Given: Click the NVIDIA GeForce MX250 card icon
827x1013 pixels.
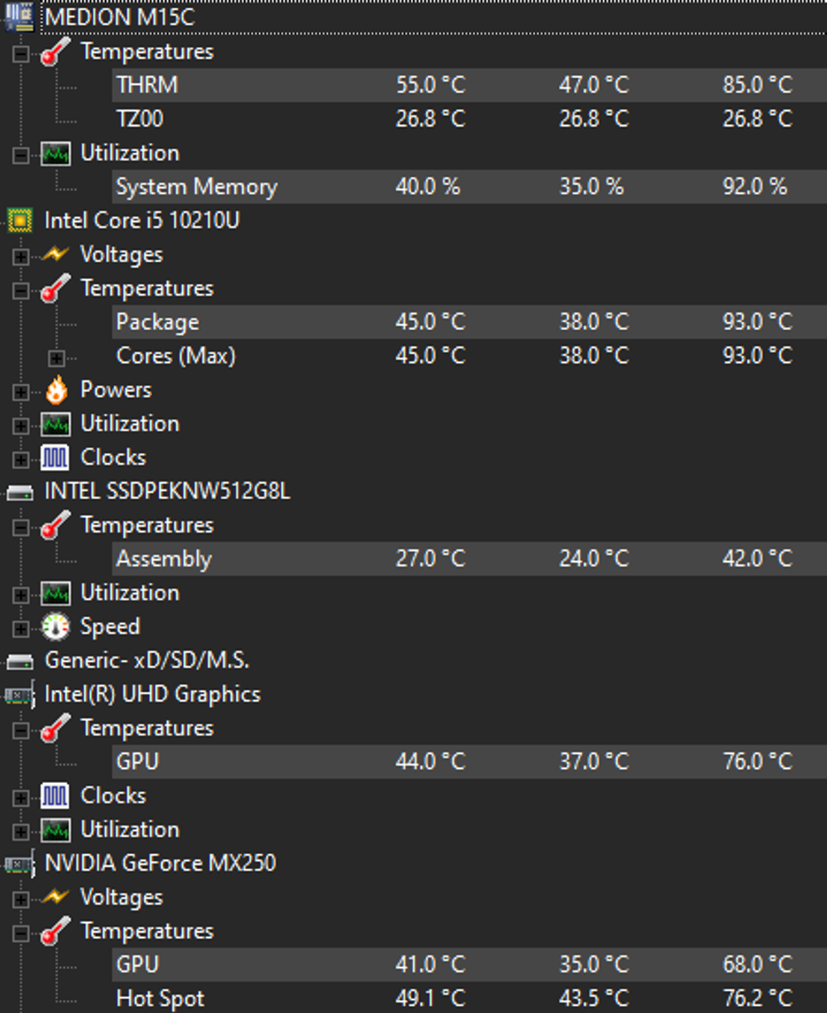Looking at the screenshot, I should coord(19,864).
